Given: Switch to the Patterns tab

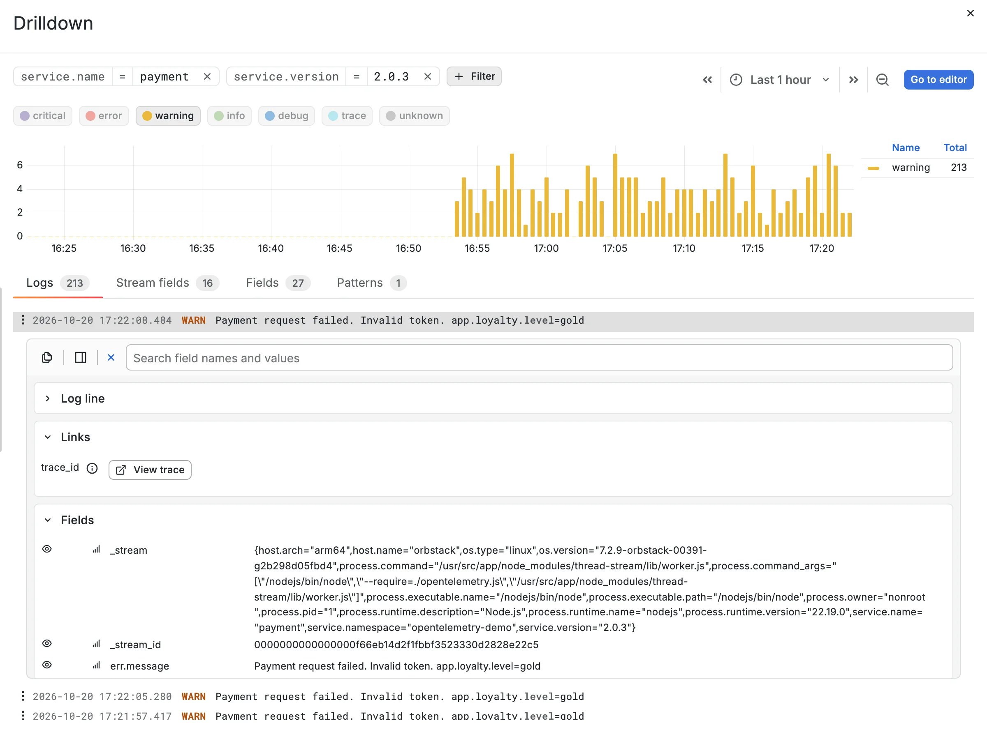Looking at the screenshot, I should tap(372, 283).
